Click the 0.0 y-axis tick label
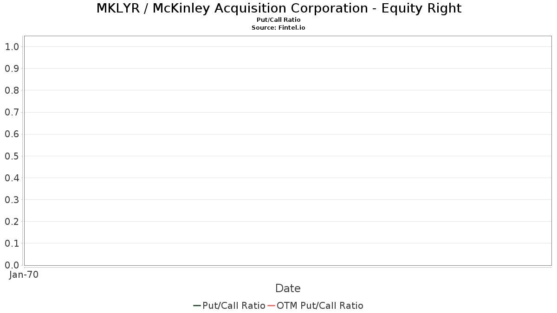557x313 pixels. tap(12, 265)
